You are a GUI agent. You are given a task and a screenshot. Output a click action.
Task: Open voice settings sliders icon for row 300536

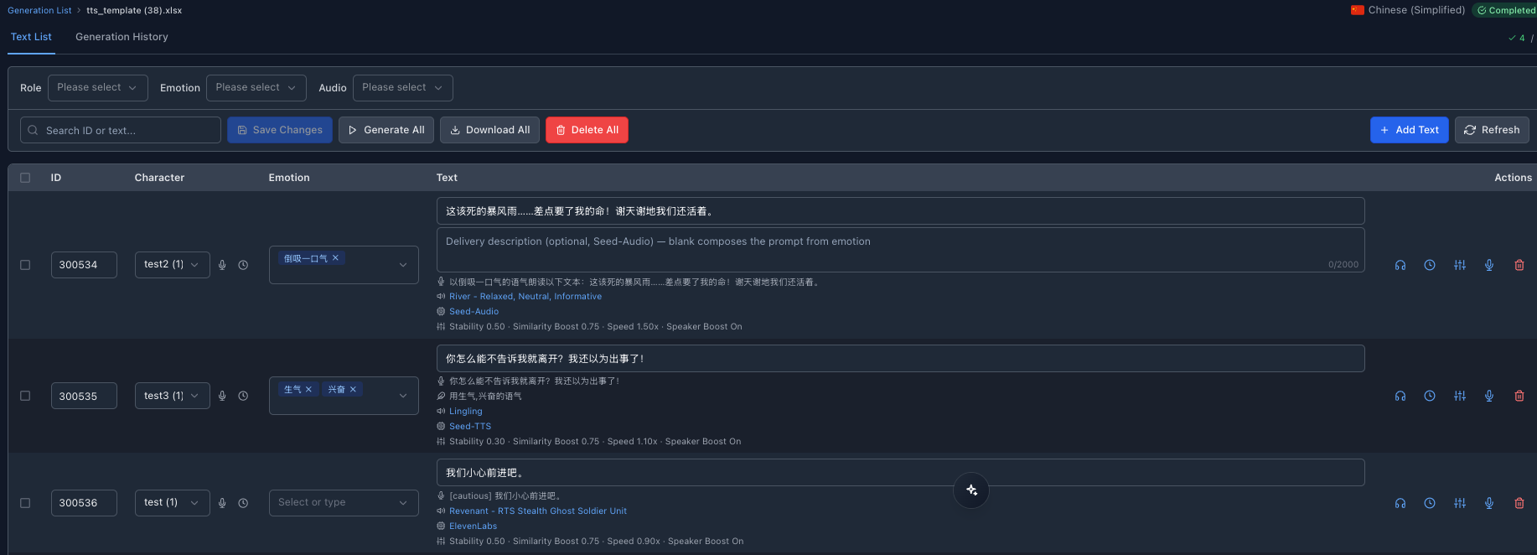1460,503
